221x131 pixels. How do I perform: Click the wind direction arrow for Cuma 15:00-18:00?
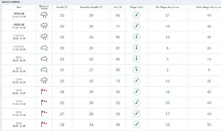click(137, 113)
